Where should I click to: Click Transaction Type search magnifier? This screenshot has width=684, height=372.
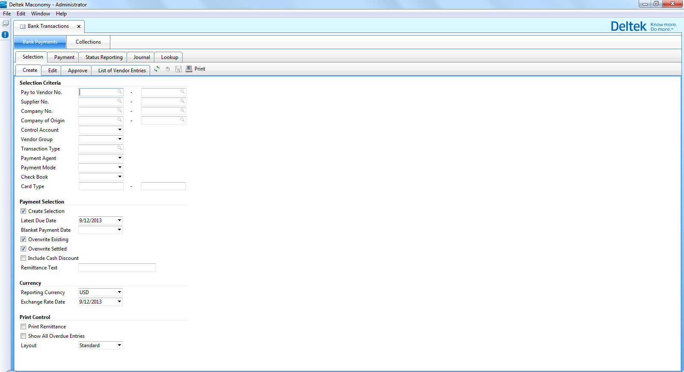[x=120, y=148]
